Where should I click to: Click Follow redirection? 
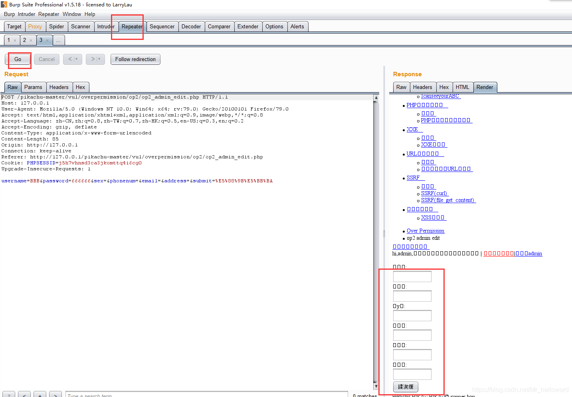tap(135, 59)
